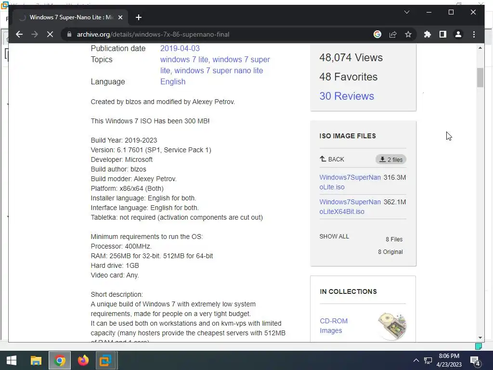Open the notification center icon
The height and width of the screenshot is (370, 493).
tap(475, 360)
